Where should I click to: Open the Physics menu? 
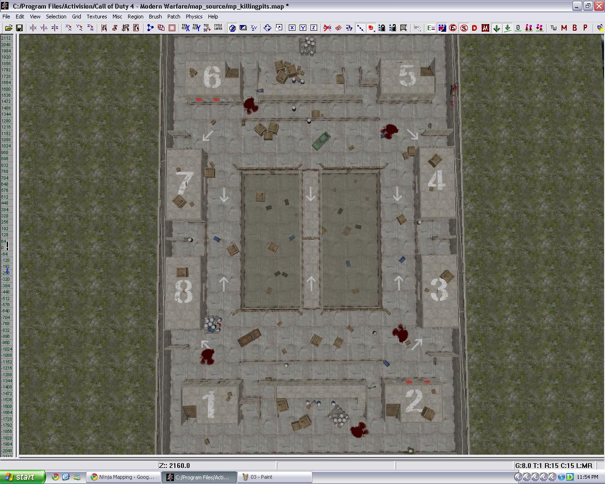pos(194,17)
